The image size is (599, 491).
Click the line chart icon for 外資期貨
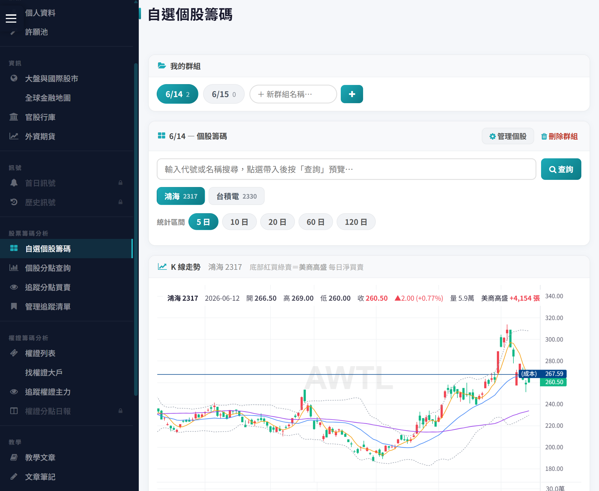(x=14, y=136)
